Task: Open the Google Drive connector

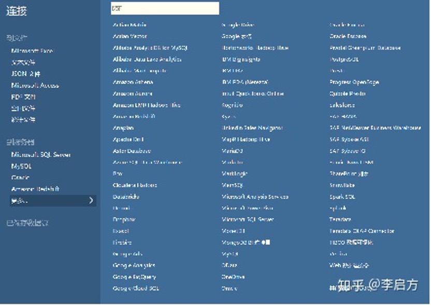Action: 238,25
